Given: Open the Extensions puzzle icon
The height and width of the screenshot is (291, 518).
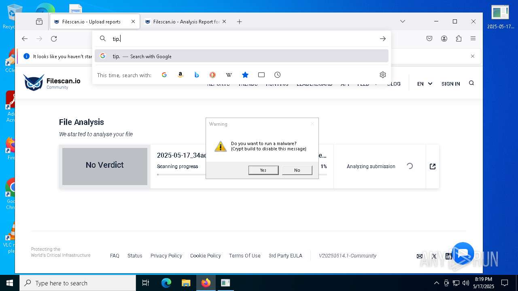Looking at the screenshot, I should click(459, 39).
